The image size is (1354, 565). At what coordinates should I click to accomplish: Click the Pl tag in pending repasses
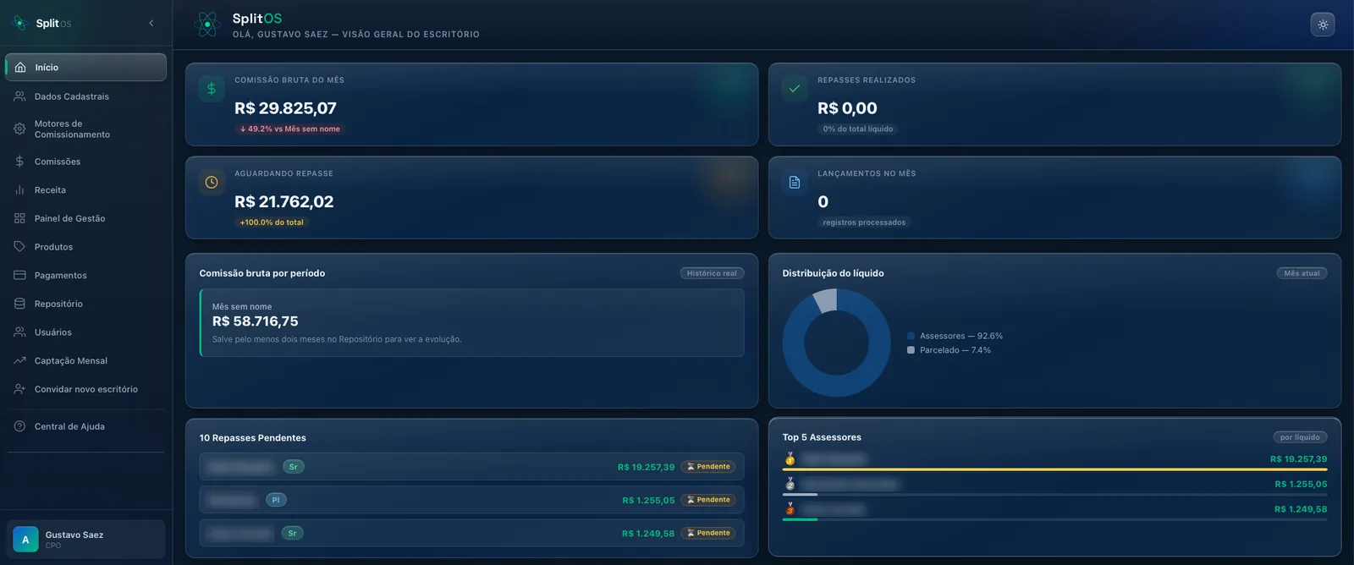click(x=276, y=500)
